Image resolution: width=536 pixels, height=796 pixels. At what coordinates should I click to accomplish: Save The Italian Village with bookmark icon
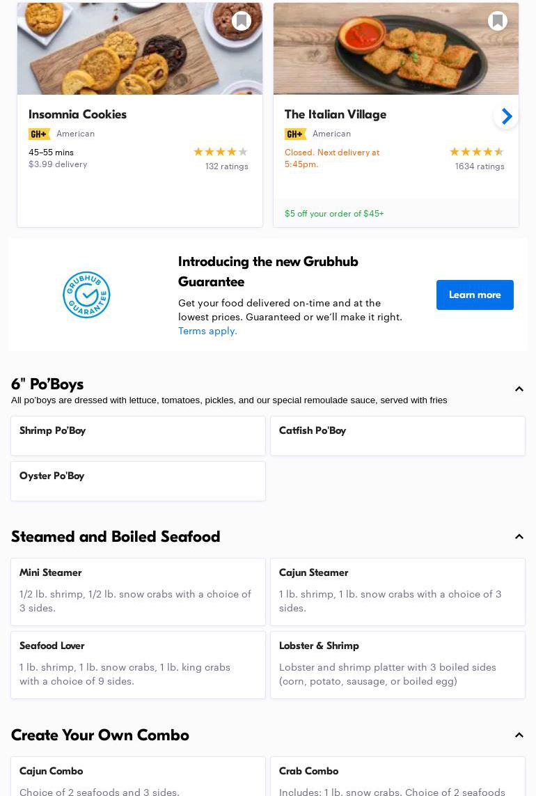(497, 21)
